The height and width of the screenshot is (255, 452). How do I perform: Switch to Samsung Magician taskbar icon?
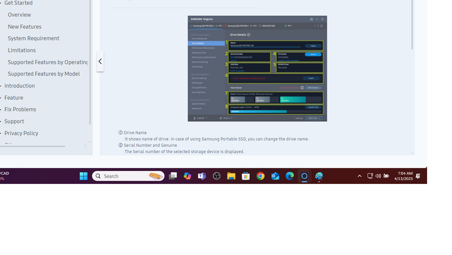pyautogui.click(x=305, y=176)
